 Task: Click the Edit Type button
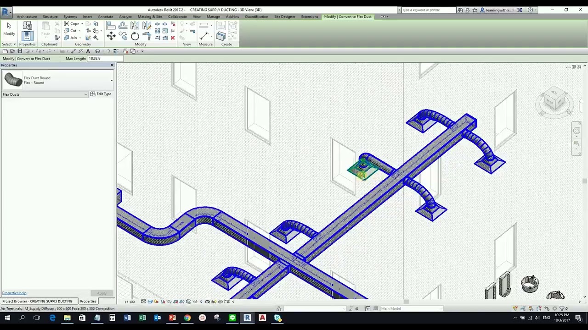tap(101, 94)
